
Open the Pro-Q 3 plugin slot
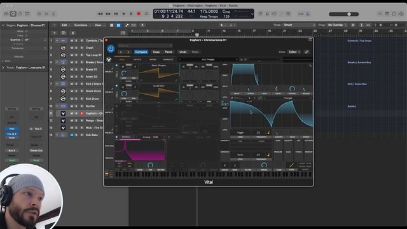[11, 134]
